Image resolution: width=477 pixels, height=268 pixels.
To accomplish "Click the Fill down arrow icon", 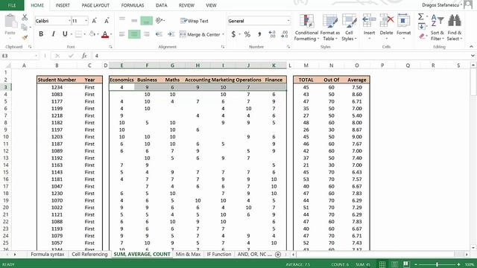I will pos(421,27).
